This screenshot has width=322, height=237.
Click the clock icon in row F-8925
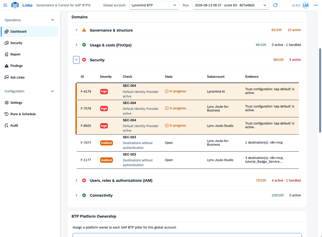pyautogui.click(x=167, y=126)
